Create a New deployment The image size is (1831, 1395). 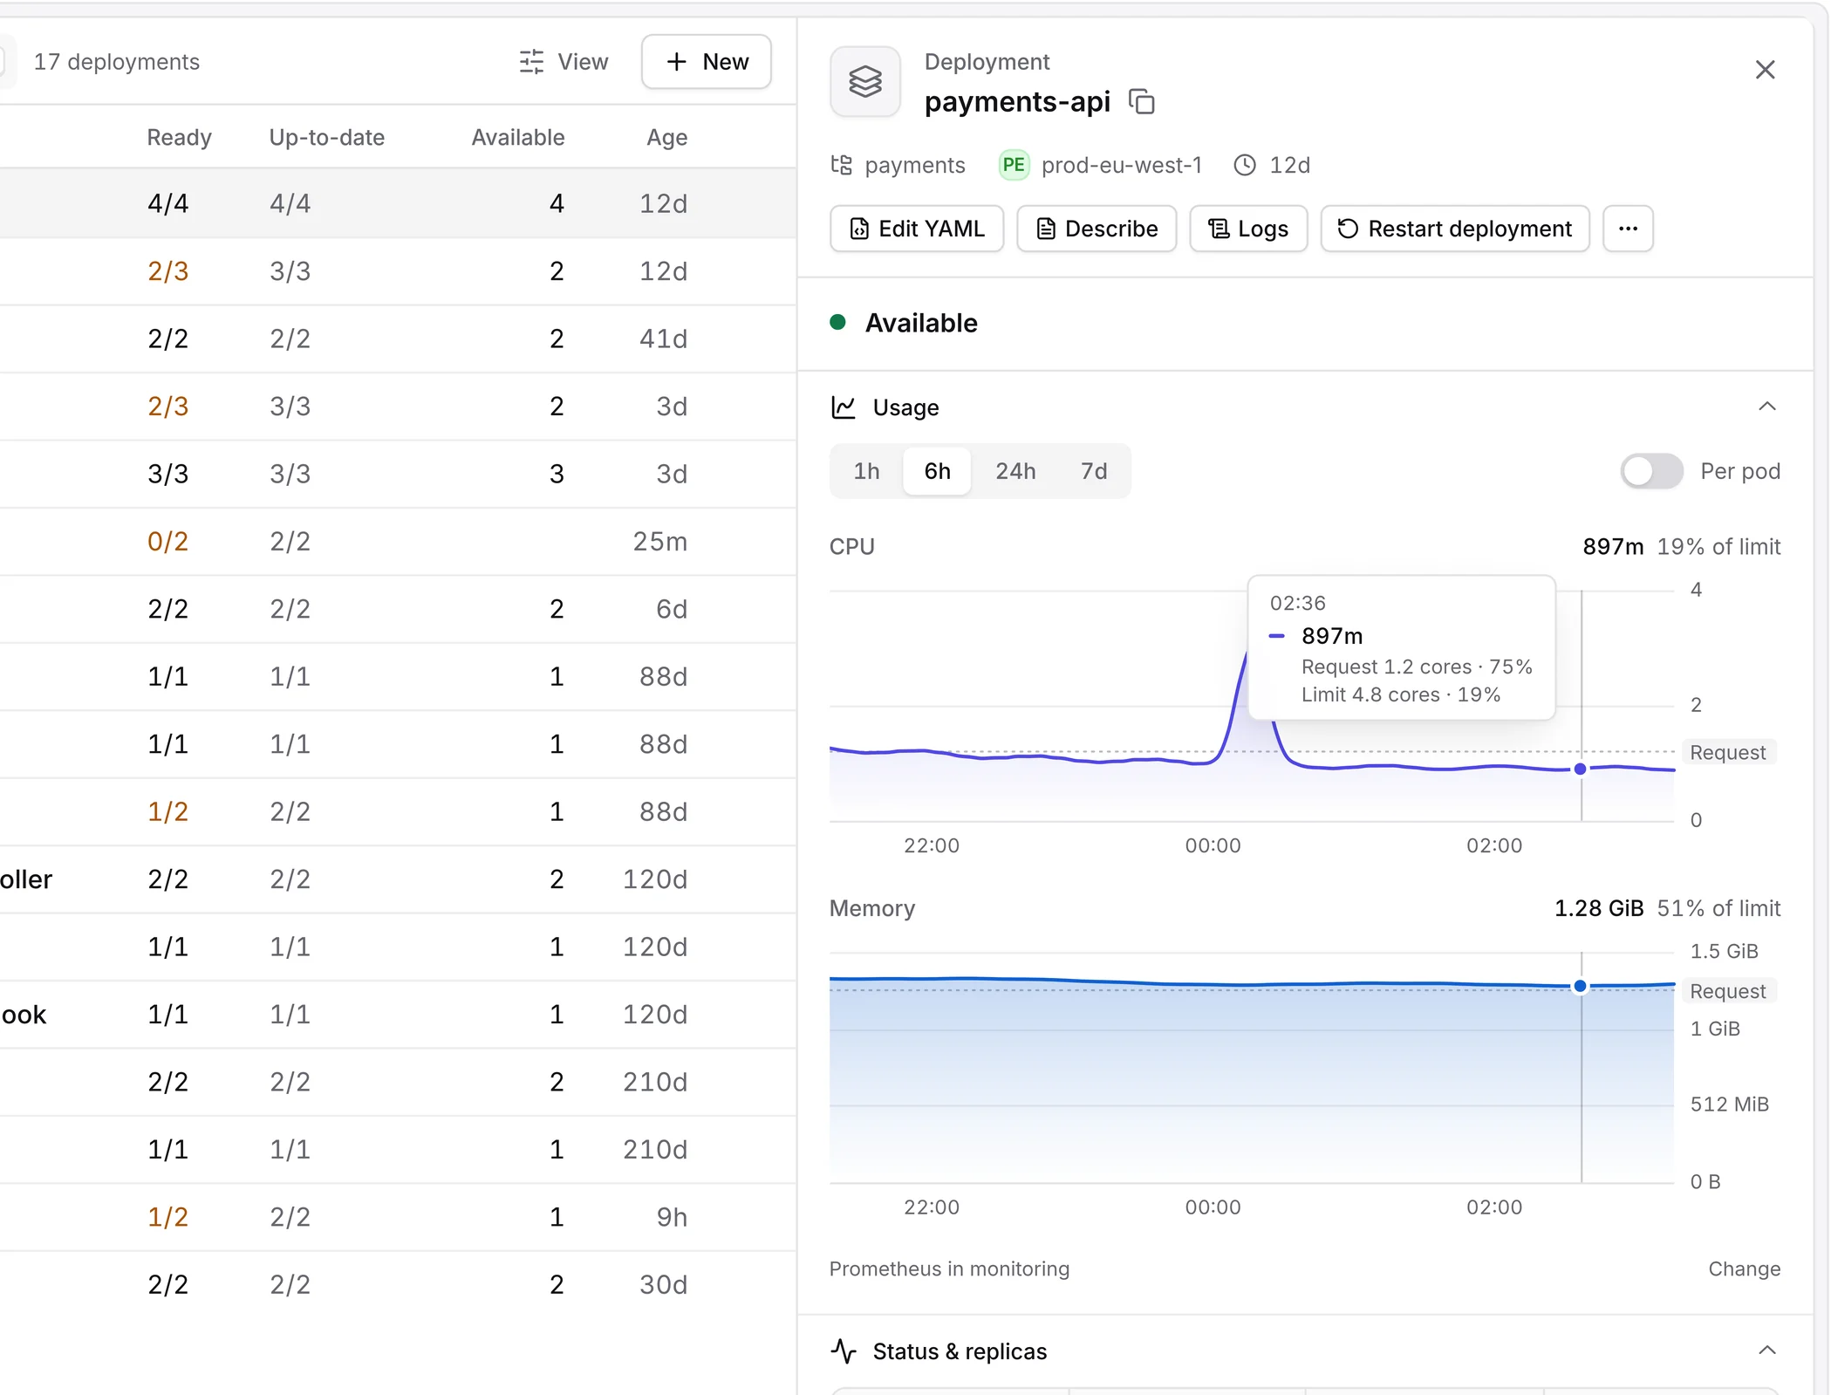706,62
